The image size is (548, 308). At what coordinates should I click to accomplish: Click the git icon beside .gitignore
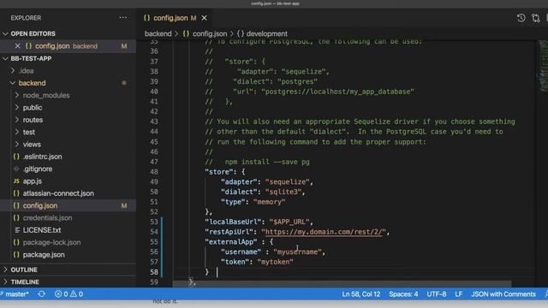(x=16, y=169)
